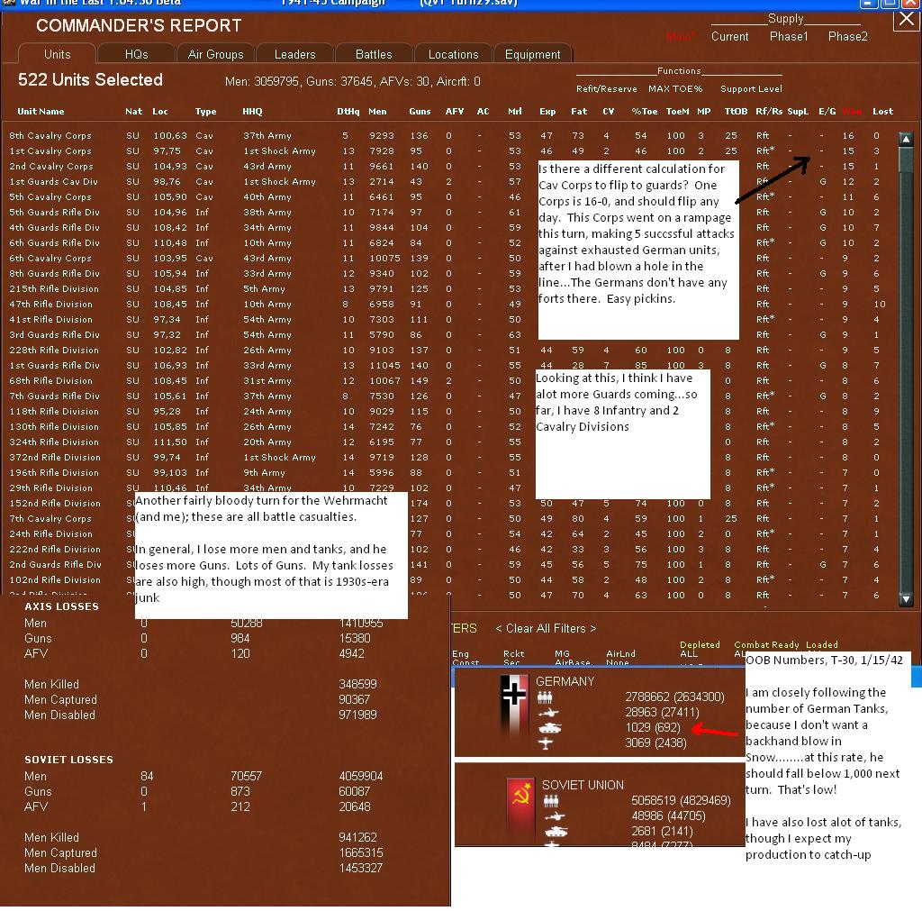Viewport: 922px width, 911px height.
Task: Click Germany's tank count icon
Action: pyautogui.click(x=549, y=728)
